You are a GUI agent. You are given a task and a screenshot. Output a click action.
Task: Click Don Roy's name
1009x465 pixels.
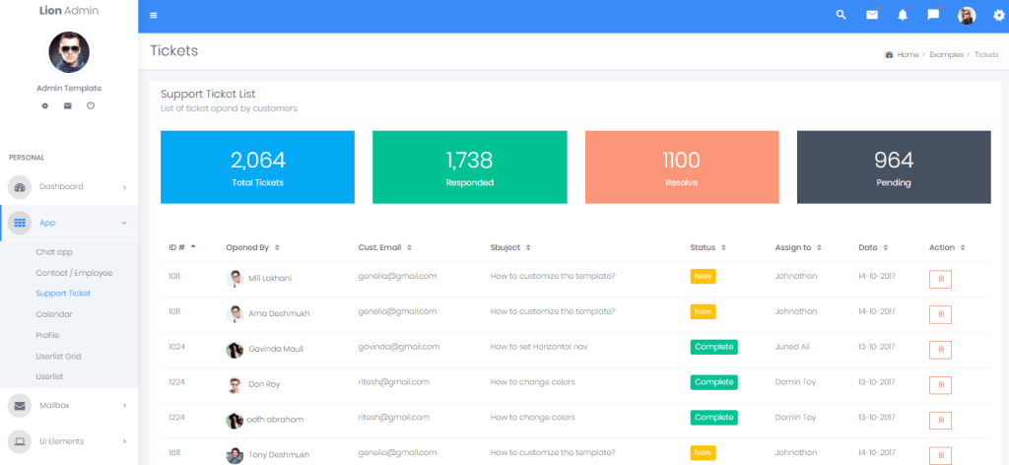coord(264,384)
